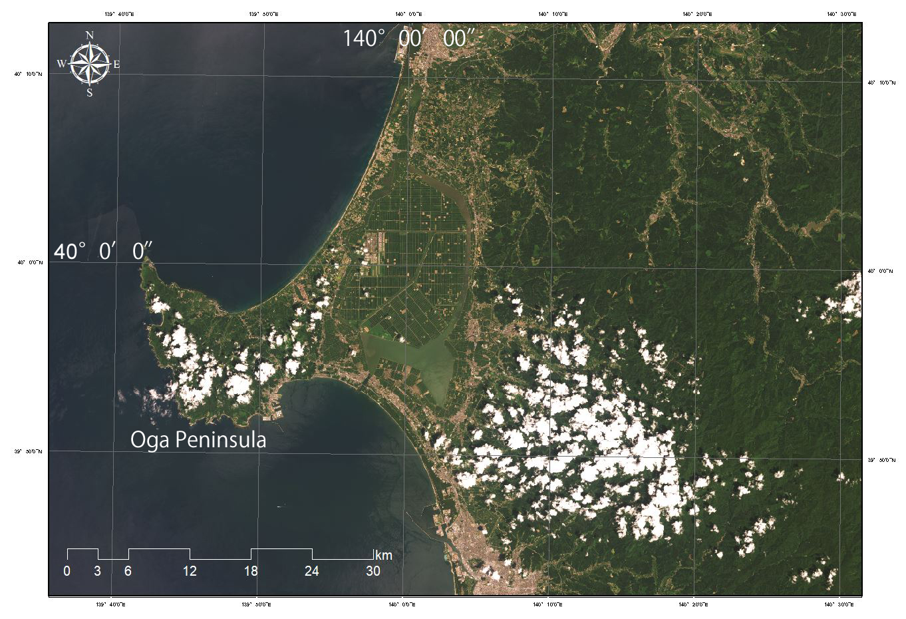This screenshot has width=906, height=619.
Task: Click the 6 label on the scale bar
Action: tap(128, 571)
